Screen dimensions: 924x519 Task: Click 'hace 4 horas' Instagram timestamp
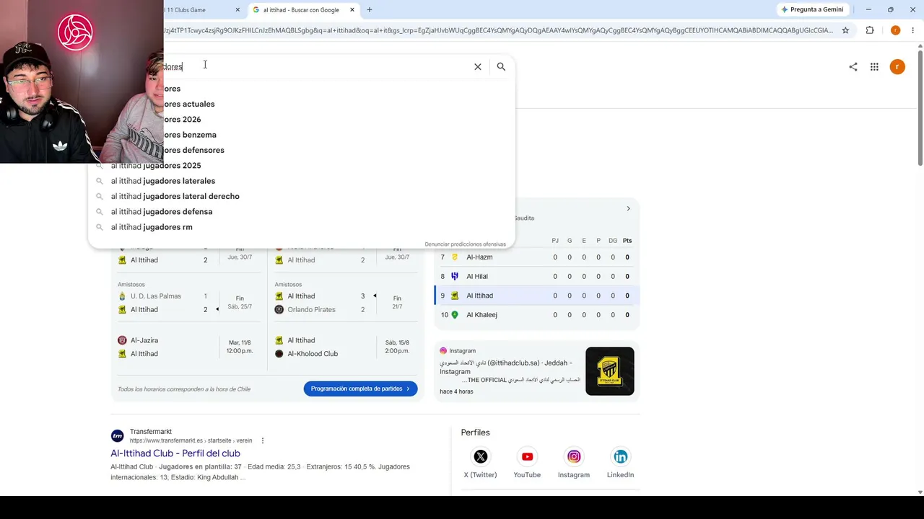pyautogui.click(x=456, y=391)
